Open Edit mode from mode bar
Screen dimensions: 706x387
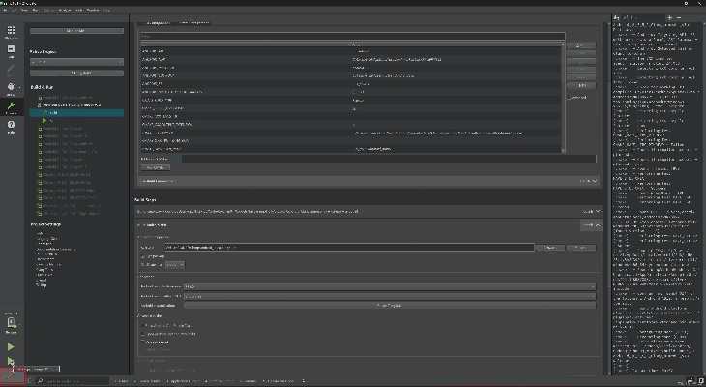11,49
